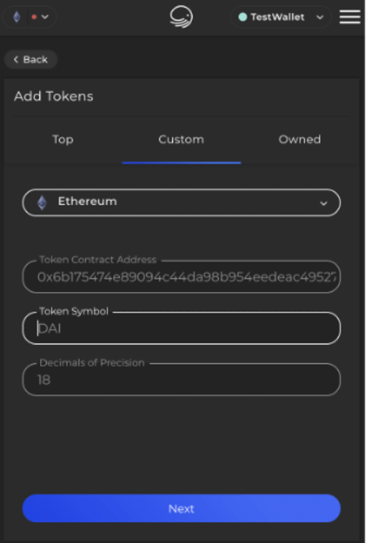Go back using the Back button
The height and width of the screenshot is (543, 366).
point(30,59)
